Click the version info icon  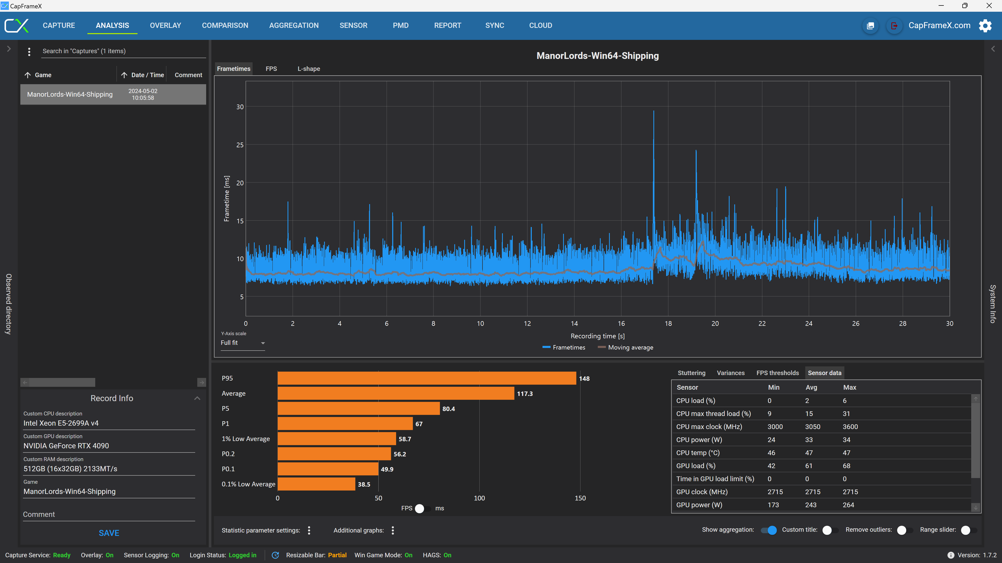pyautogui.click(x=951, y=555)
